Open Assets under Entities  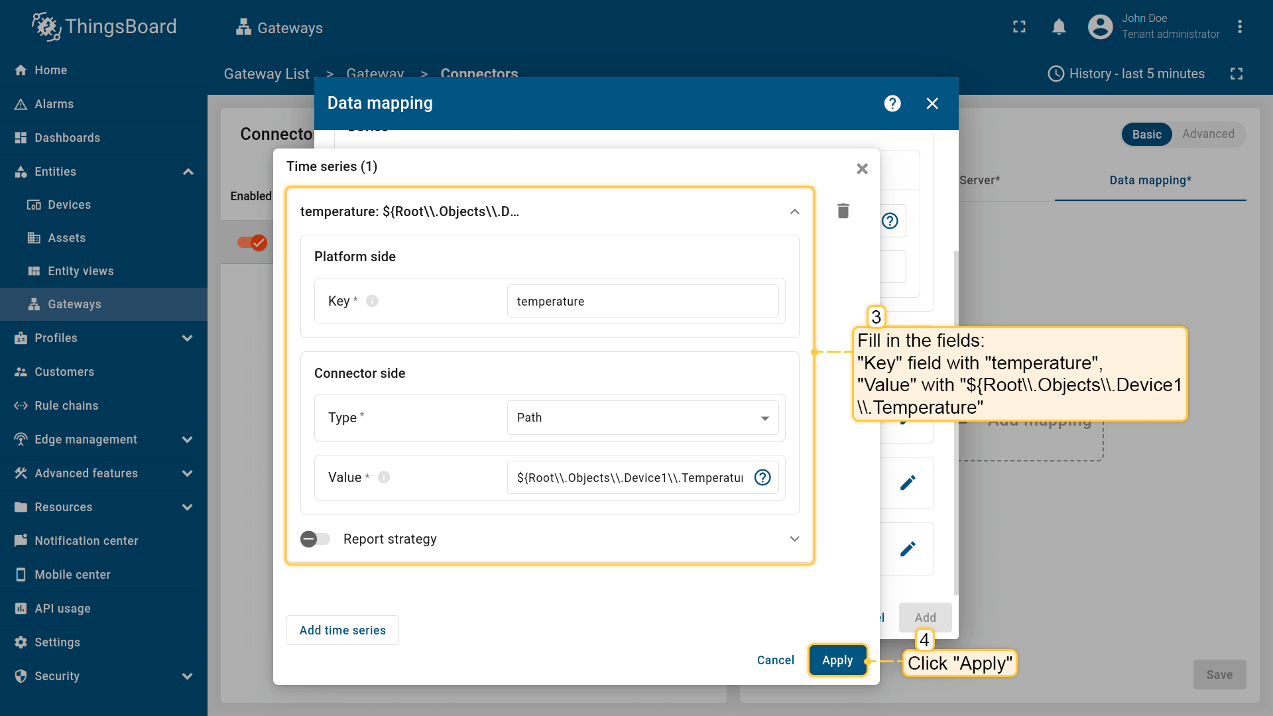click(103, 238)
